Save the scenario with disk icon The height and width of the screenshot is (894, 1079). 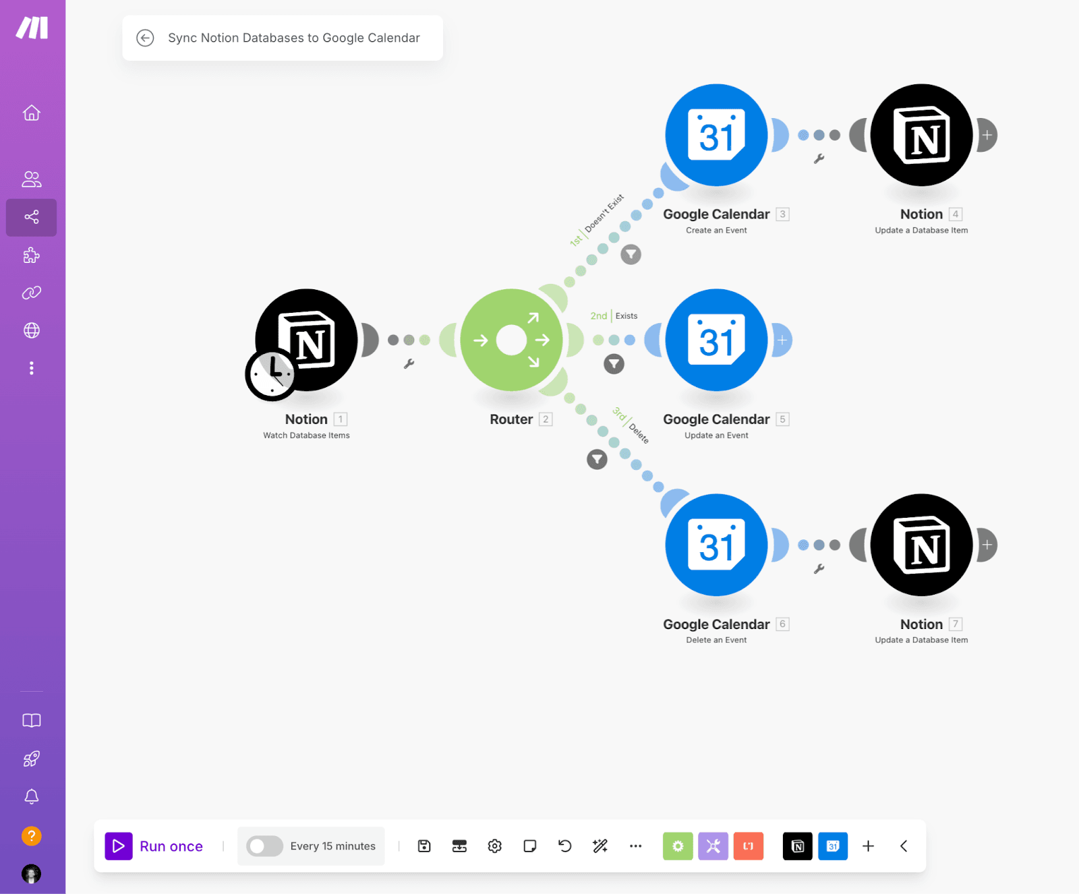pyautogui.click(x=424, y=846)
